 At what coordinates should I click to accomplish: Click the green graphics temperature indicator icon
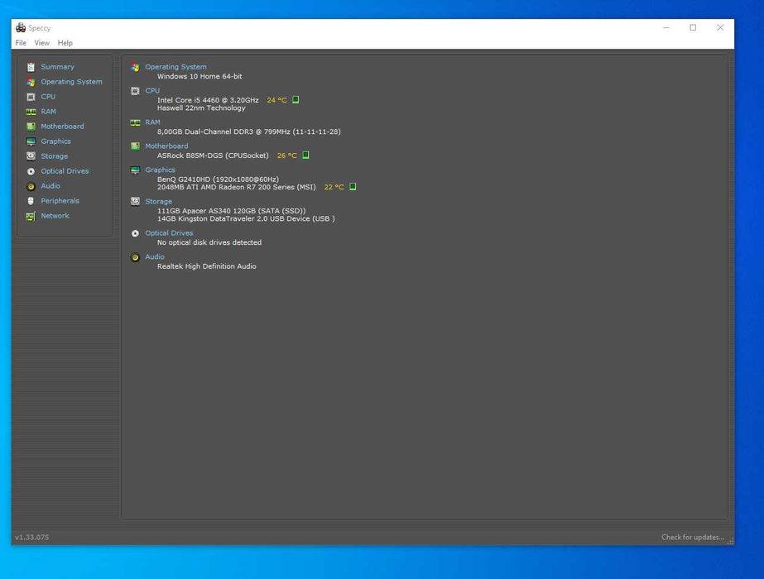pos(353,187)
